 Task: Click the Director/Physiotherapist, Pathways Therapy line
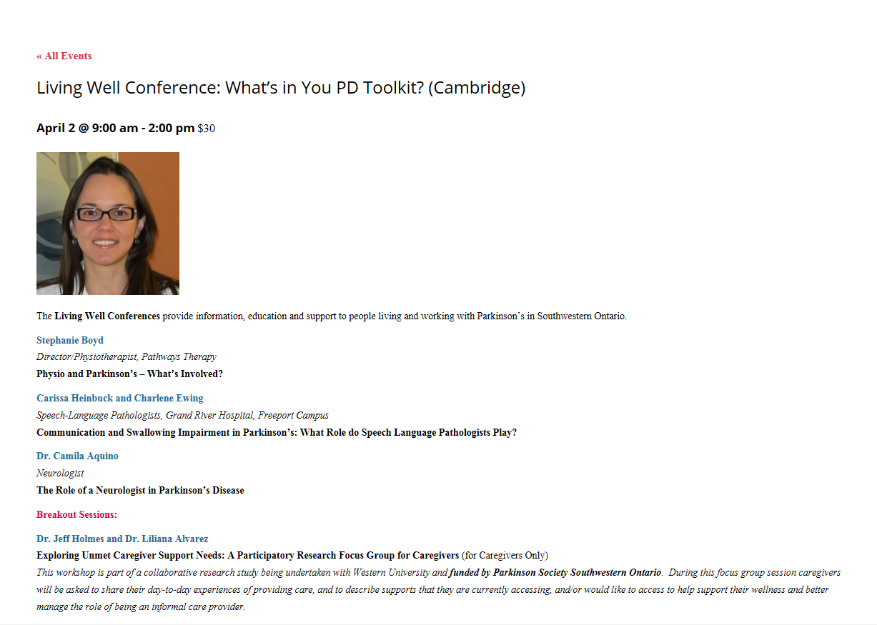pyautogui.click(x=127, y=356)
